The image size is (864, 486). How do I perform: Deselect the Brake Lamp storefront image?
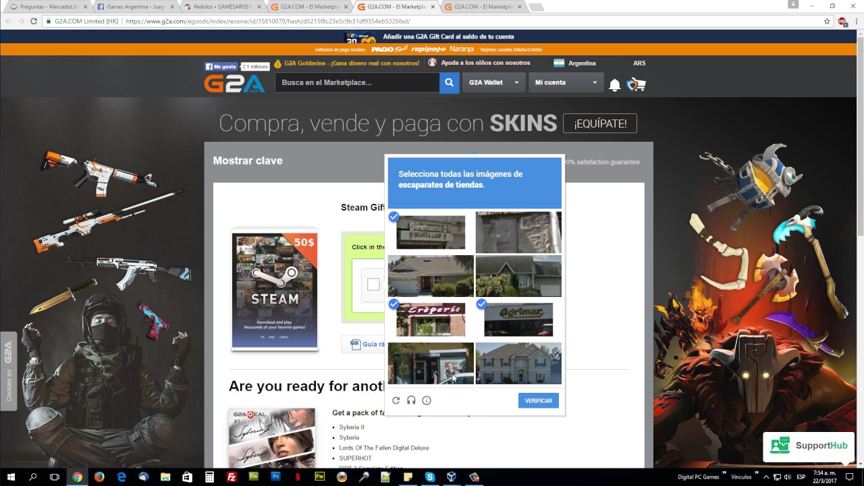click(x=431, y=232)
